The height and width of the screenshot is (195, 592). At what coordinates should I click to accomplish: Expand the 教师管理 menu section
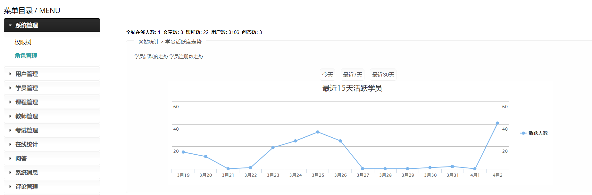click(52, 116)
